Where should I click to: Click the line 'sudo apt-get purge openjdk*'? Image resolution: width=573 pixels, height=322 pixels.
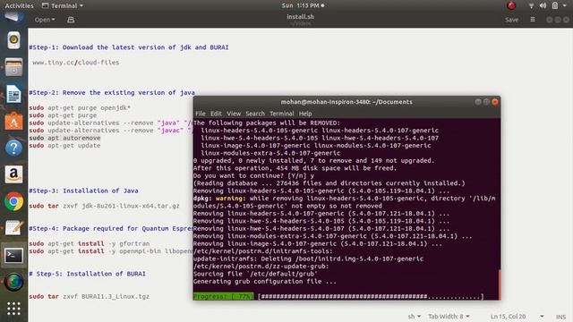80,107
